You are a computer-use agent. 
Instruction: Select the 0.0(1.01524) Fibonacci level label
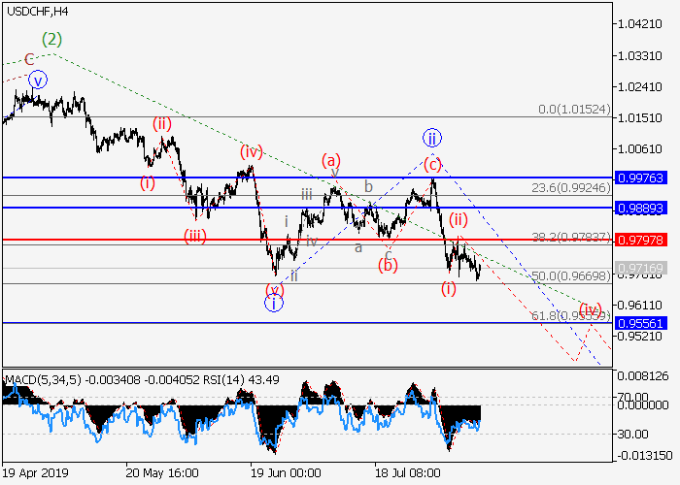coord(574,111)
